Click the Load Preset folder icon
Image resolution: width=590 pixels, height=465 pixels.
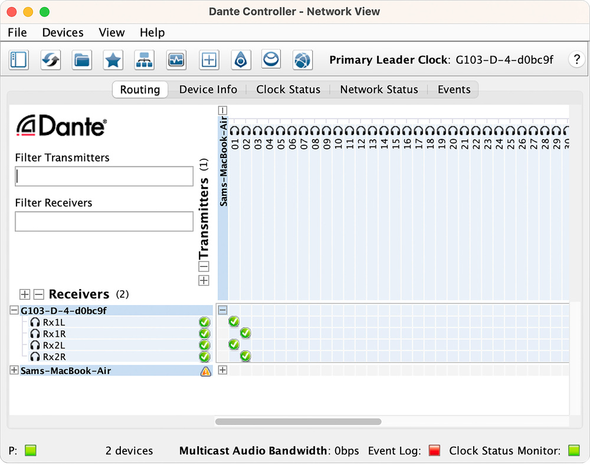click(x=82, y=60)
